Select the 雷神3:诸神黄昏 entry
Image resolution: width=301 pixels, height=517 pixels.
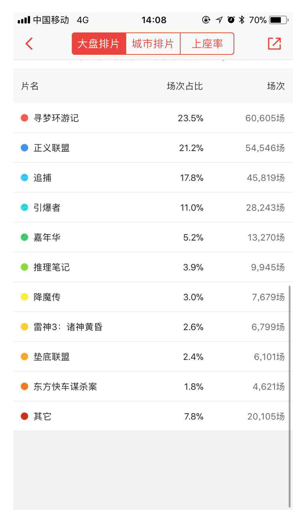pos(153,327)
